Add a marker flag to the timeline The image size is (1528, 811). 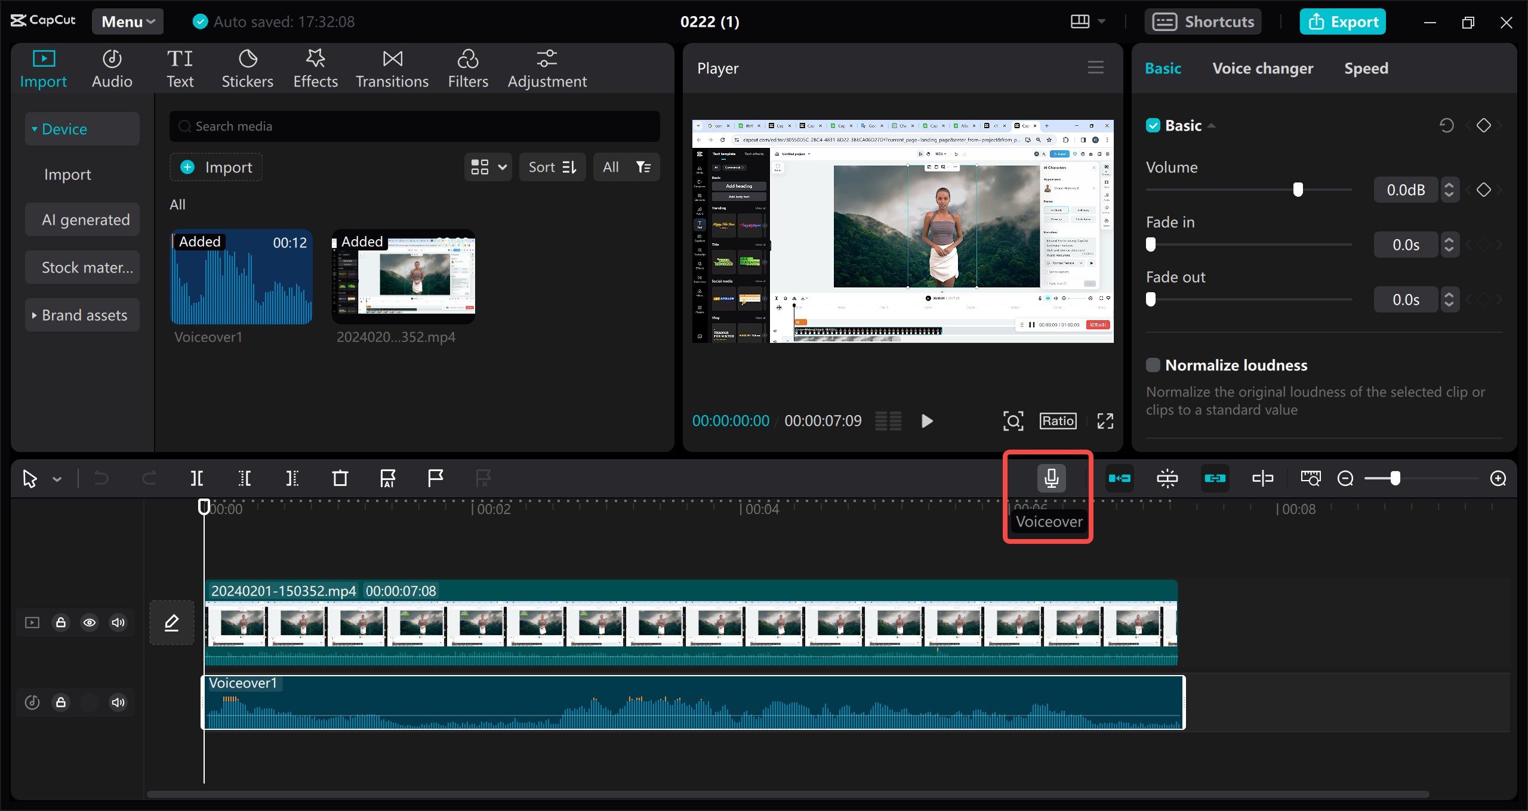coord(435,478)
